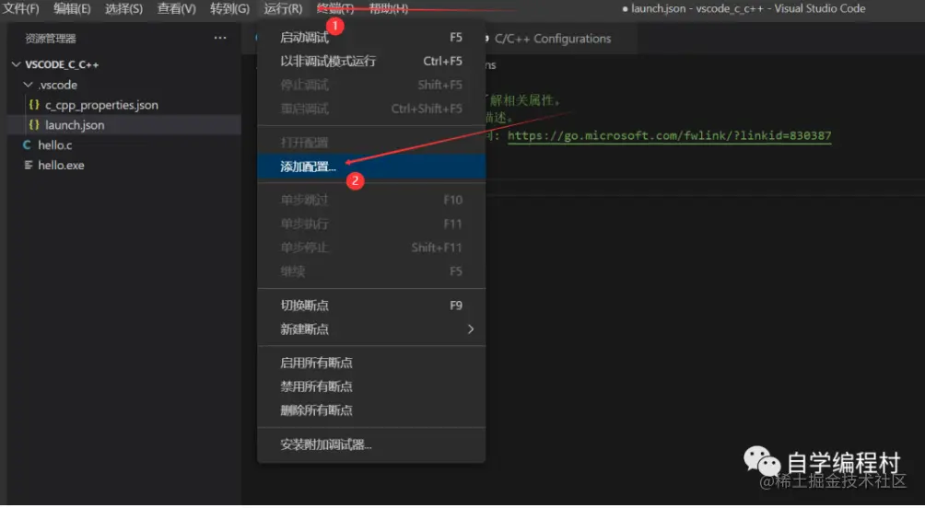Open the explorer more actions (...) button
This screenshot has height=508, width=925.
[220, 39]
